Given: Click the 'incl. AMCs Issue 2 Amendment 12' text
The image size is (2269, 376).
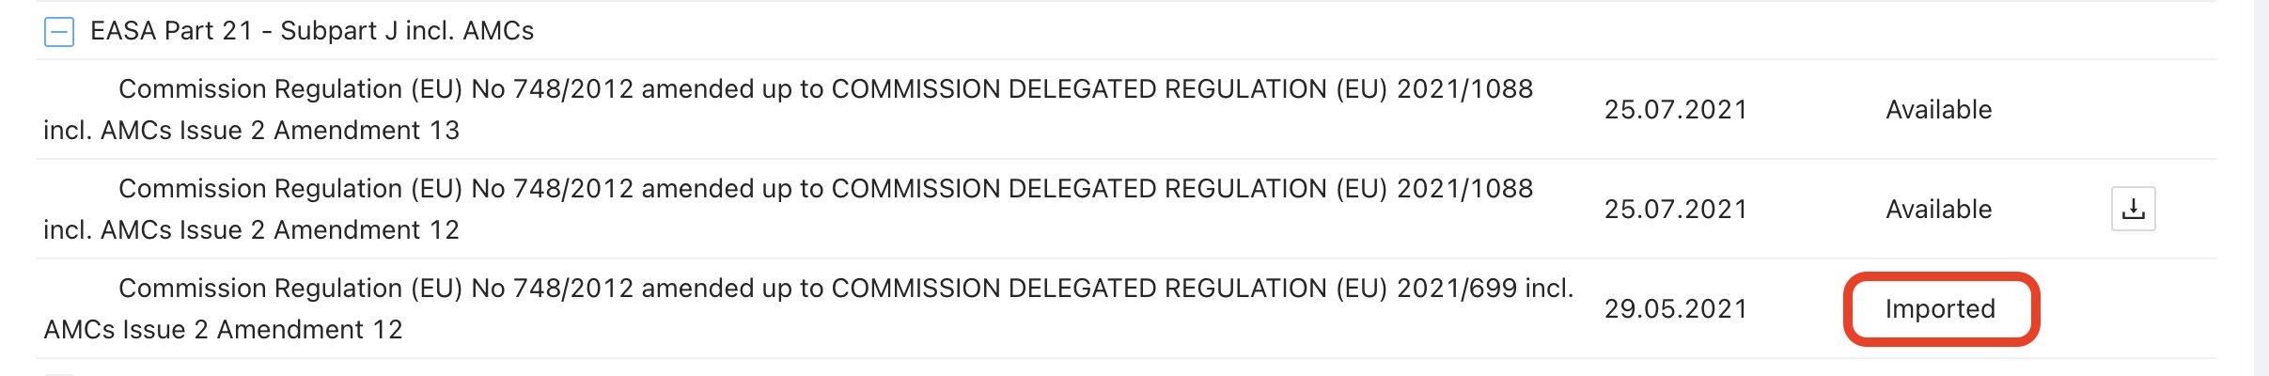Looking at the screenshot, I should (251, 229).
